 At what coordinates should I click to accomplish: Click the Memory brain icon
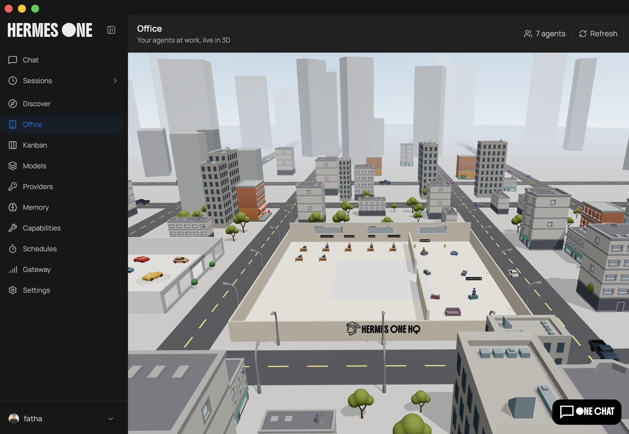(13, 207)
